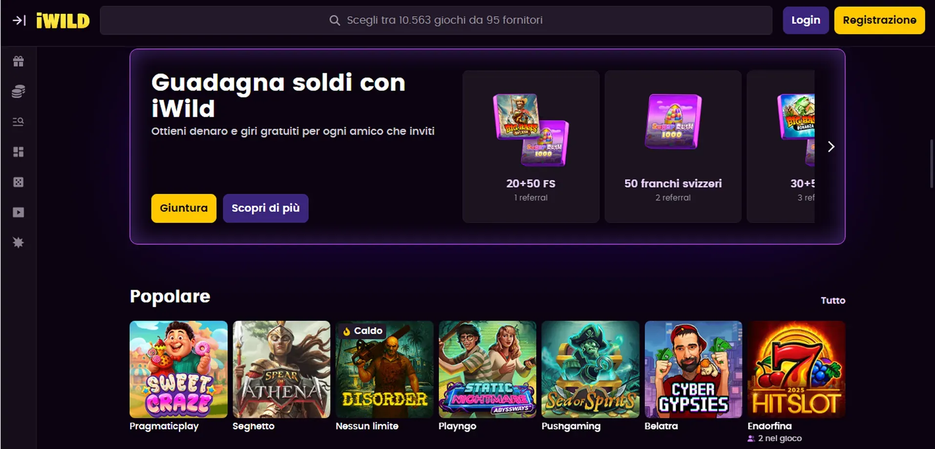Click the players icon beside '2 nel gioco'
The image size is (935, 449).
click(x=751, y=439)
